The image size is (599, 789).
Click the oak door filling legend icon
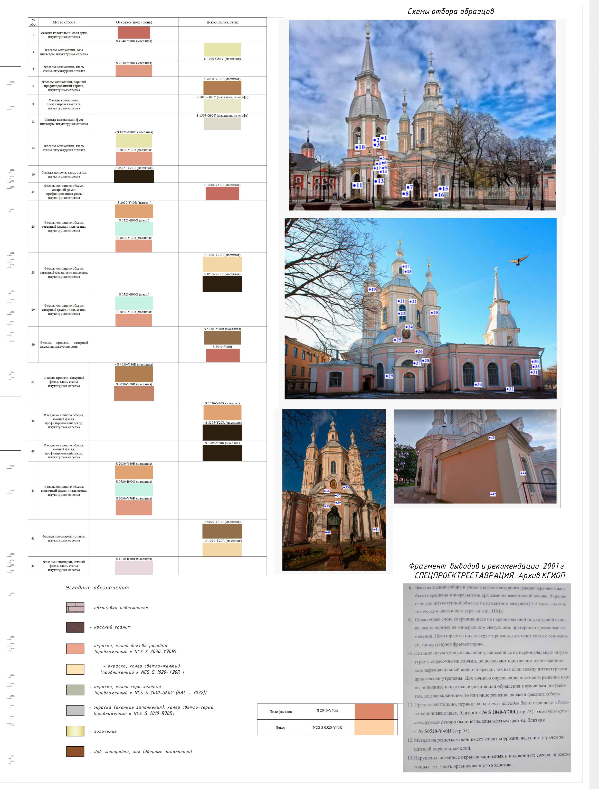tap(75, 751)
